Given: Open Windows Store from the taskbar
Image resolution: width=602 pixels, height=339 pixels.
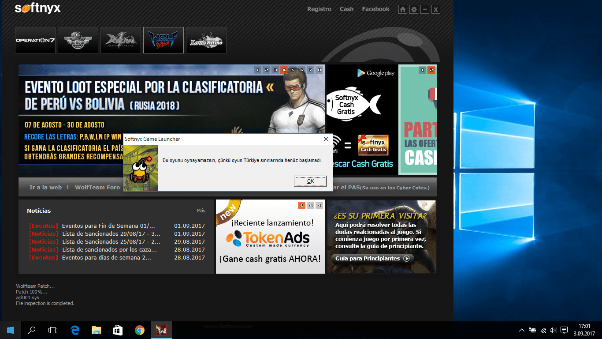Looking at the screenshot, I should (x=118, y=330).
